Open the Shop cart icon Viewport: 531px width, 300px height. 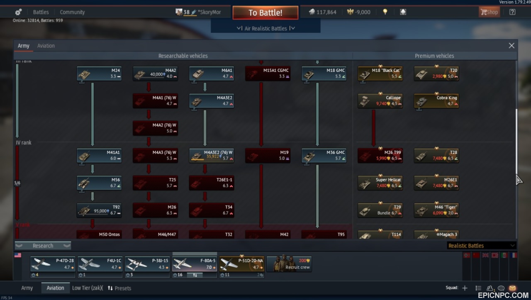pos(489,12)
